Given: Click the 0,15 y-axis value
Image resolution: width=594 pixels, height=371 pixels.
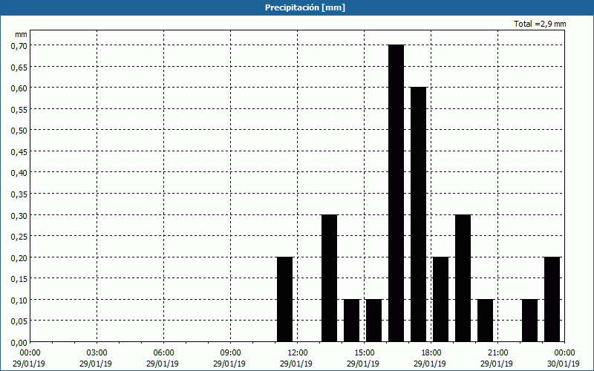Looking at the screenshot, I should [19, 279].
